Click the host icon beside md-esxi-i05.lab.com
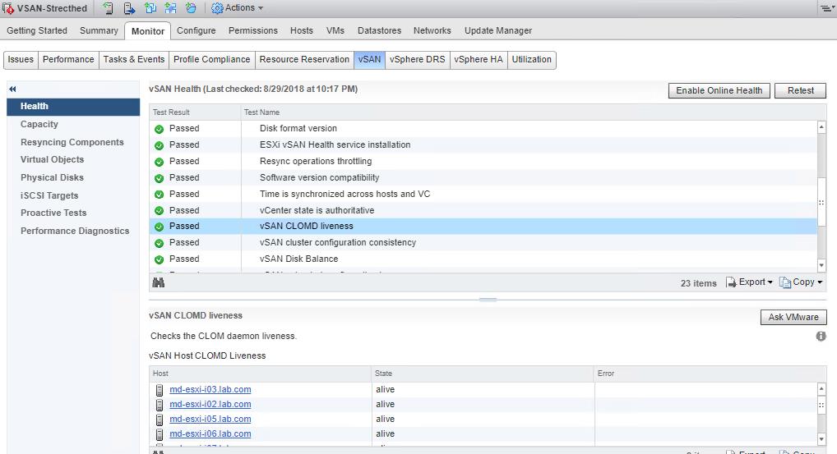The width and height of the screenshot is (837, 454). (x=159, y=420)
